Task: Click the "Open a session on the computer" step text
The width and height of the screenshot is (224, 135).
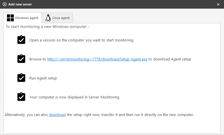Action: (x=81, y=40)
